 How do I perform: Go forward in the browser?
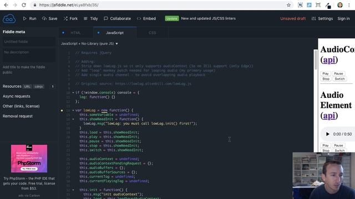tap(15, 5)
